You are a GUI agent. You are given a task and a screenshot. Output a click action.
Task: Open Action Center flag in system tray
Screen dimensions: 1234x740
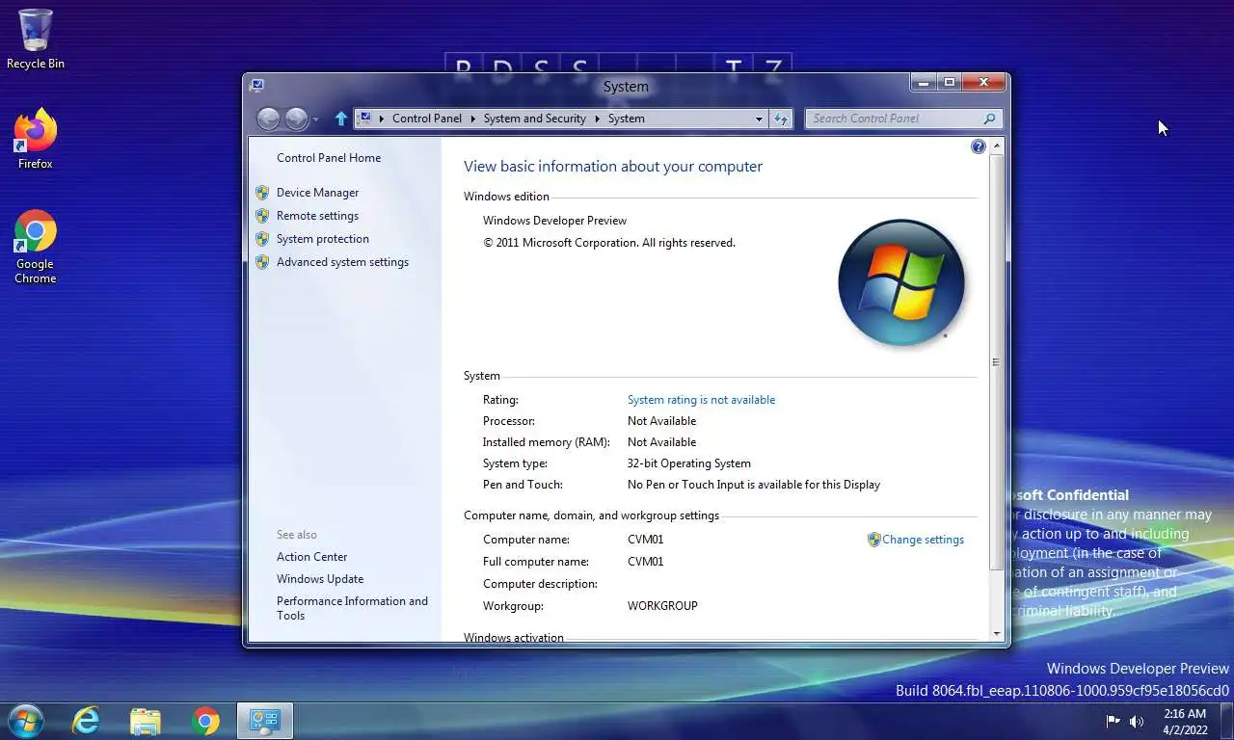pos(1113,721)
